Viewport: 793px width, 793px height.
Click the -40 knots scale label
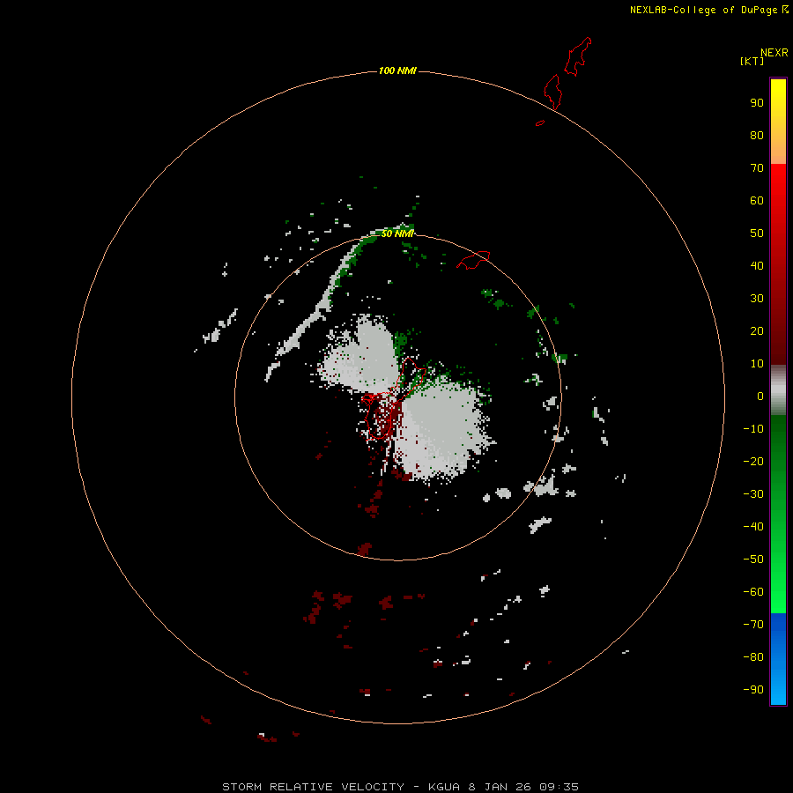pyautogui.click(x=753, y=527)
